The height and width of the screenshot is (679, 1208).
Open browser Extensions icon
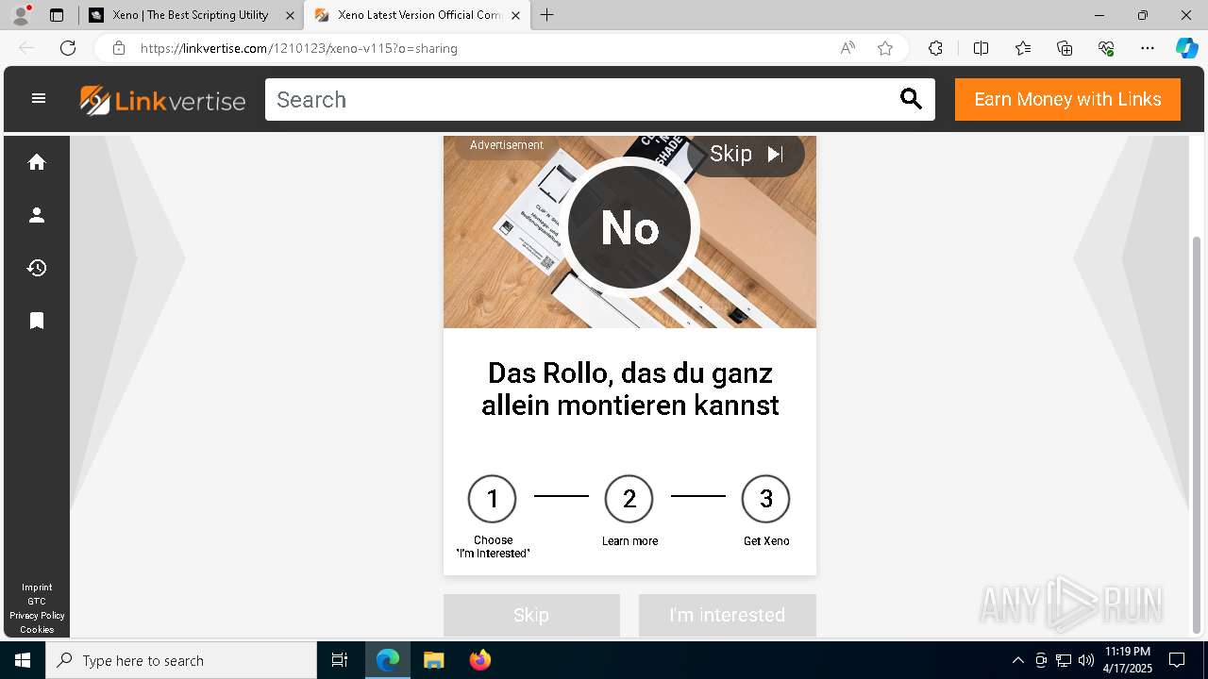tap(935, 48)
